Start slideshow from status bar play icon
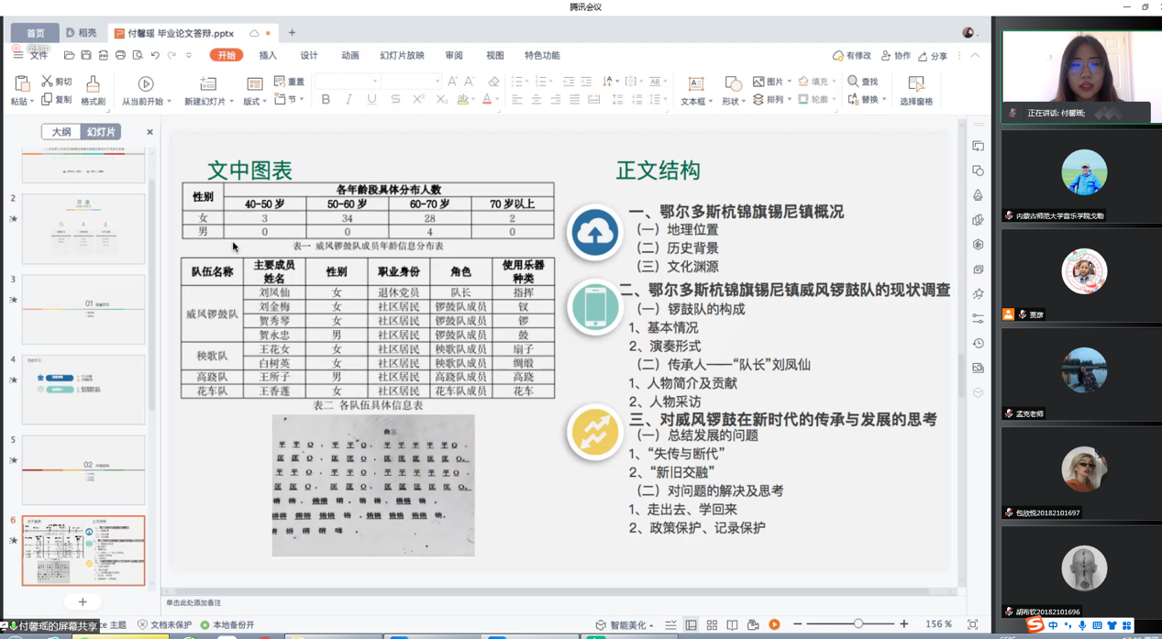 [774, 624]
